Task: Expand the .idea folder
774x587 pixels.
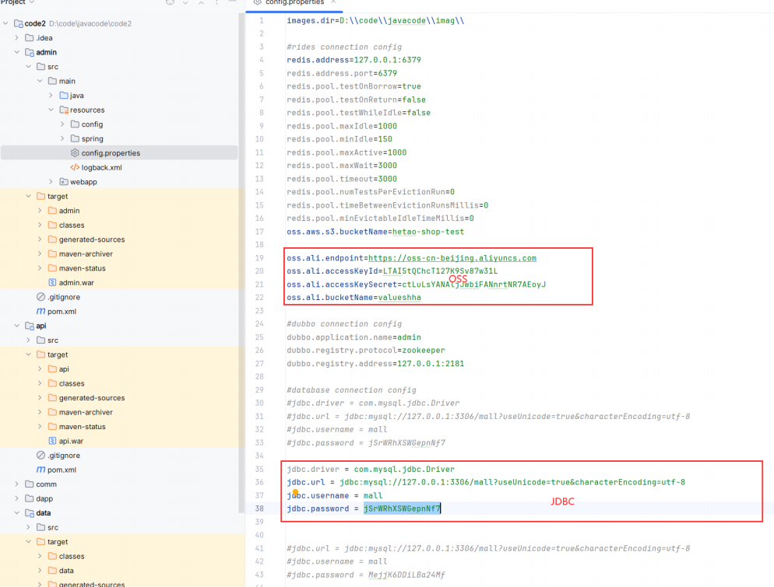Action: (17, 37)
